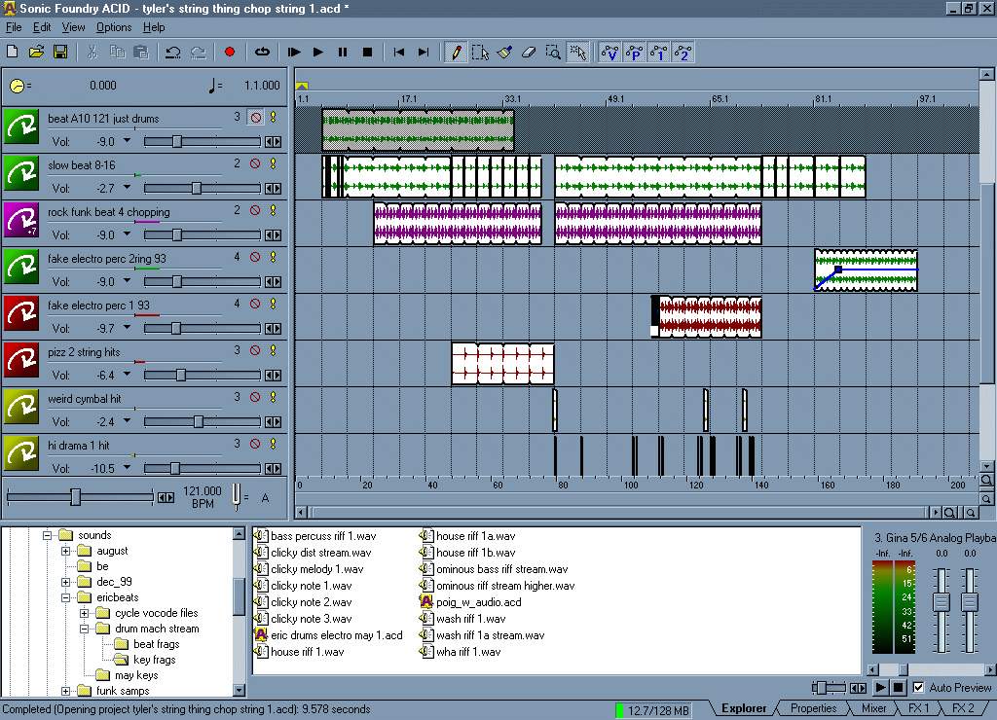The image size is (997, 720).
Task: Click the Copy icon in toolbar
Action: tap(117, 53)
